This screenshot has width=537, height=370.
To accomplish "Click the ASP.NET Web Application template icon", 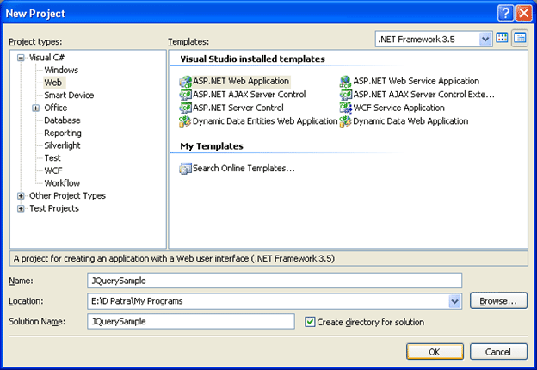I will (185, 82).
